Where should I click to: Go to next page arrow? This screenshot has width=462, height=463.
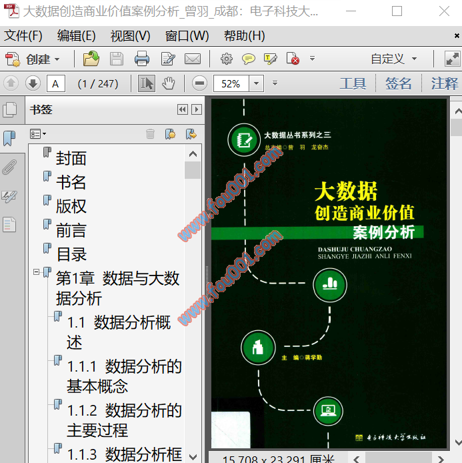click(x=33, y=83)
